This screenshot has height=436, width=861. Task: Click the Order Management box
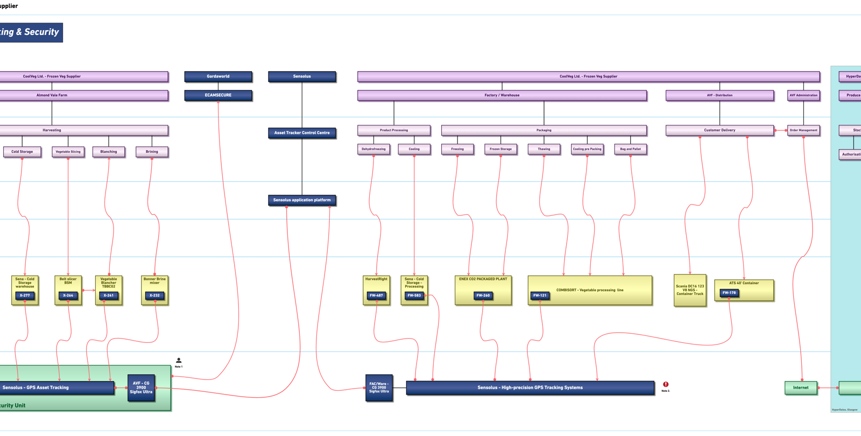803,130
